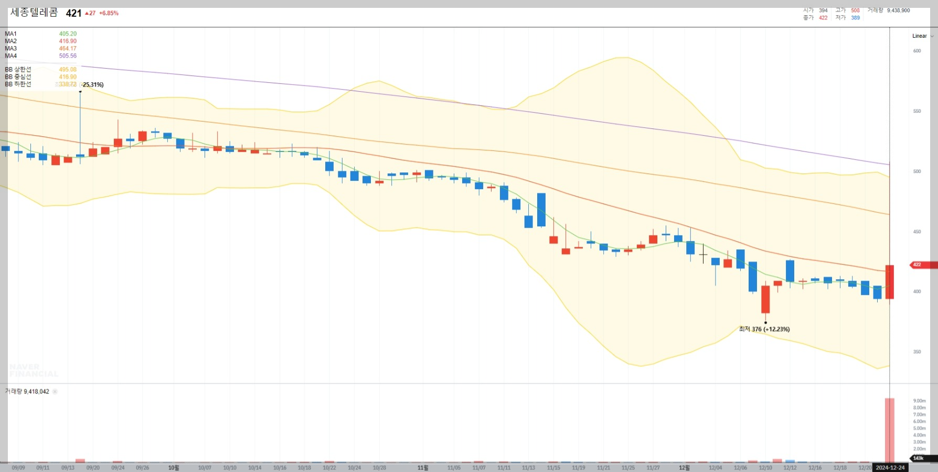Click the MA4 505.56 value
The width and height of the screenshot is (938, 472).
[x=68, y=56]
